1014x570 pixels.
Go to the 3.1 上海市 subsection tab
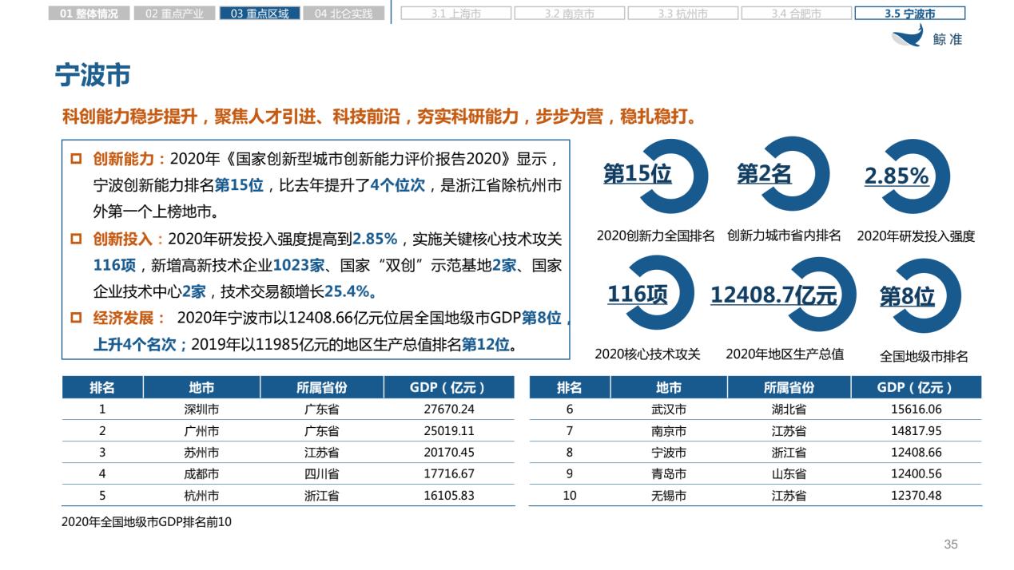point(455,14)
